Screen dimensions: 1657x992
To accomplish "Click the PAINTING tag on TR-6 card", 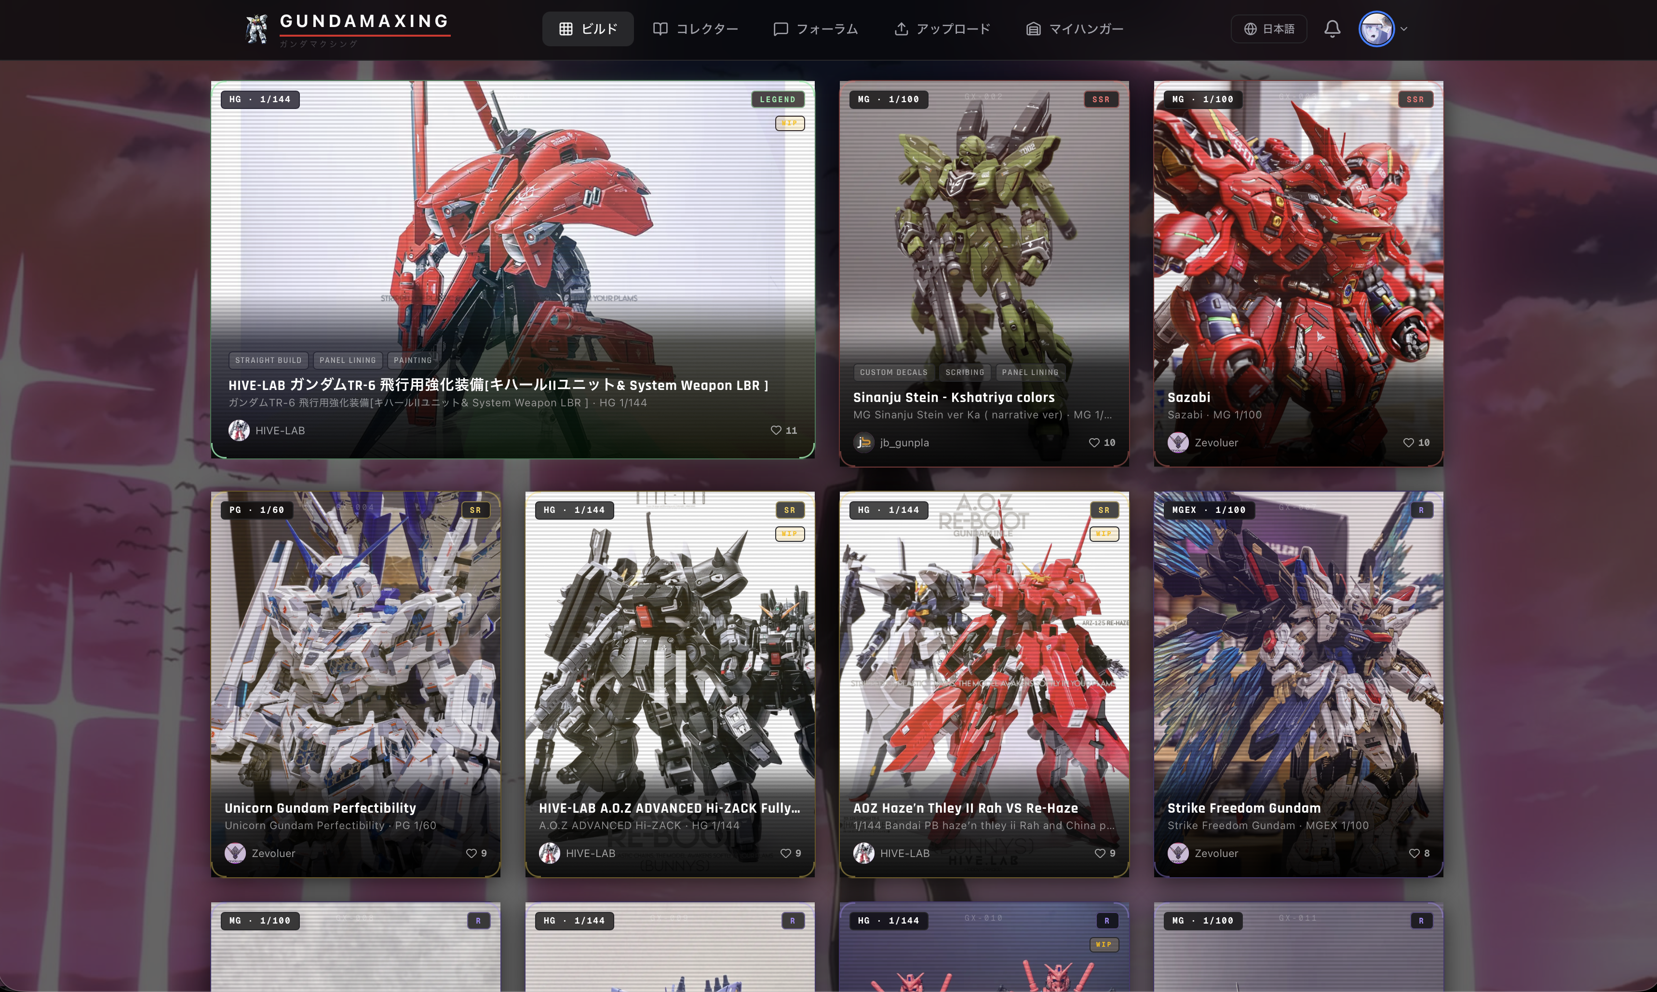I will pos(412,360).
